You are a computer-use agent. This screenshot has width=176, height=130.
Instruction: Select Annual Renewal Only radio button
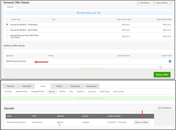[x=7, y=36]
